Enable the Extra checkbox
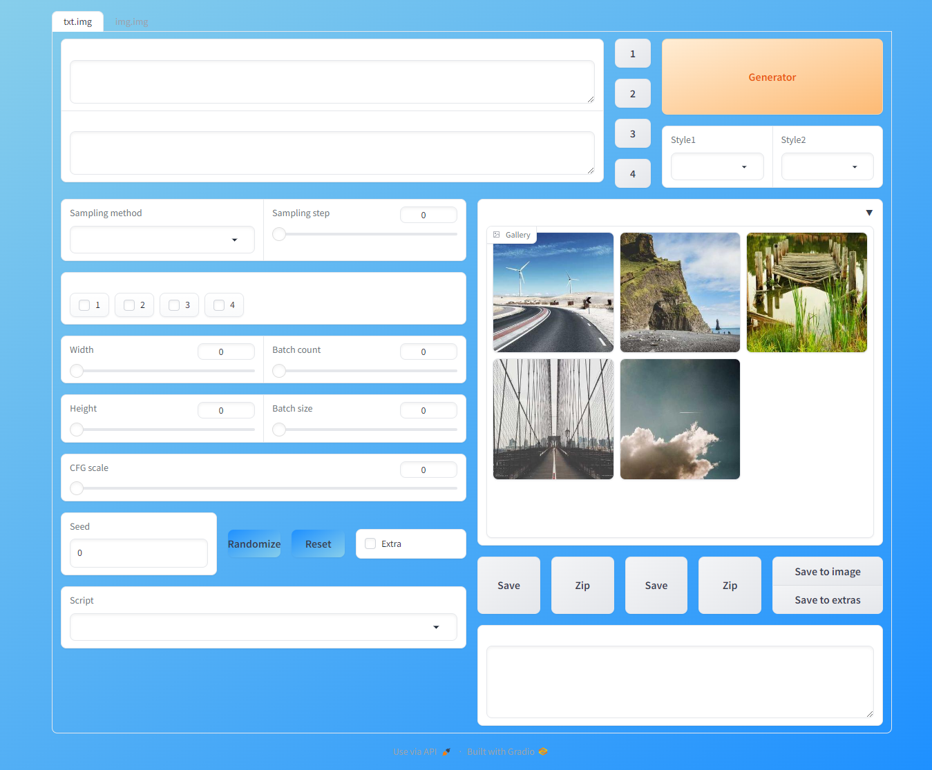Image resolution: width=932 pixels, height=770 pixels. [371, 544]
